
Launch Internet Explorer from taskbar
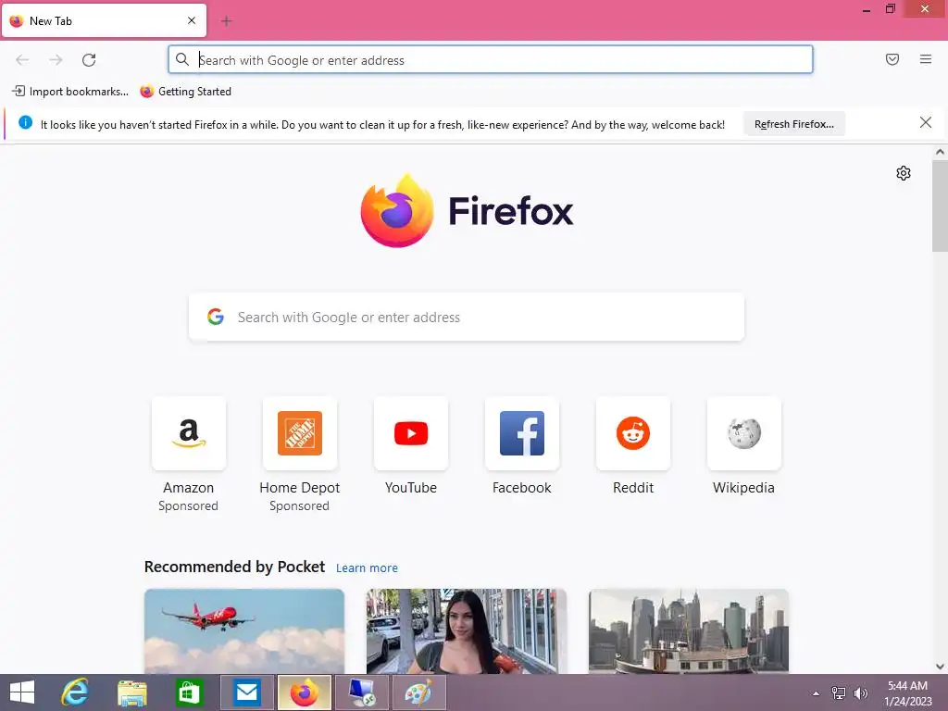75,692
